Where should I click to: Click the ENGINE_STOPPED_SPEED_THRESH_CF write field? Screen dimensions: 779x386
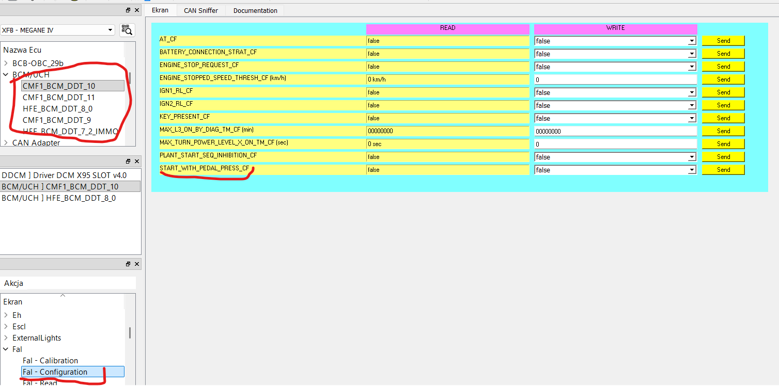(x=615, y=79)
